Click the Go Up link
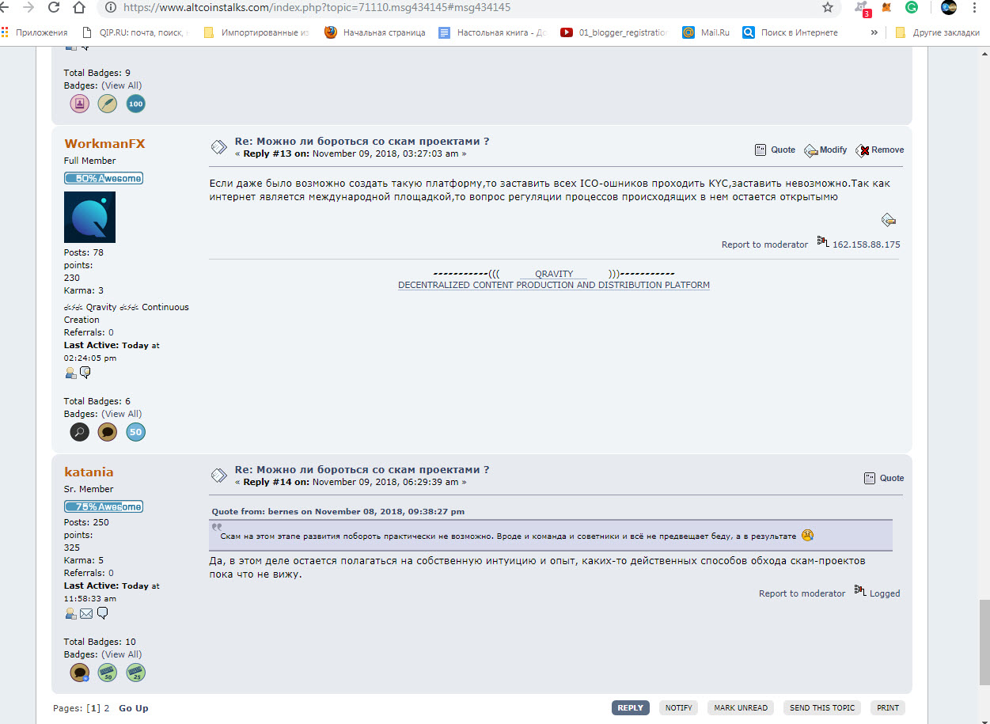 tap(134, 708)
